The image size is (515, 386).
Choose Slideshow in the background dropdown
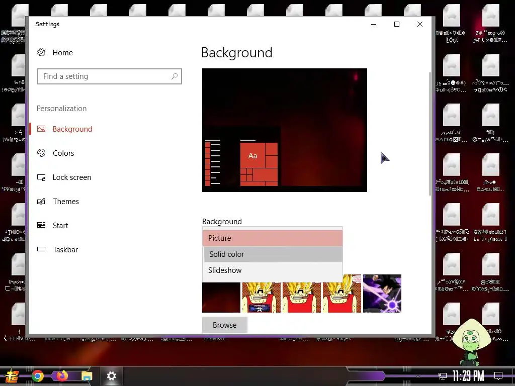tap(272, 270)
